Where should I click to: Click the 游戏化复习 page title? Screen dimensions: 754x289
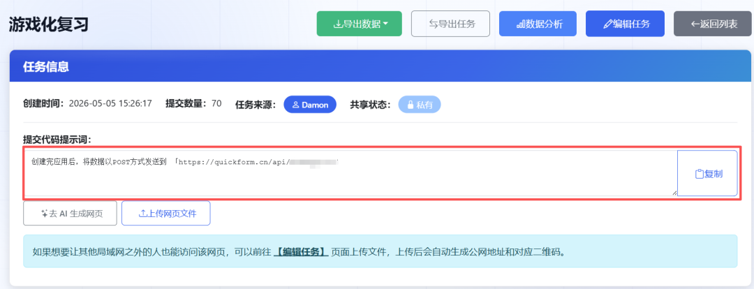(49, 24)
